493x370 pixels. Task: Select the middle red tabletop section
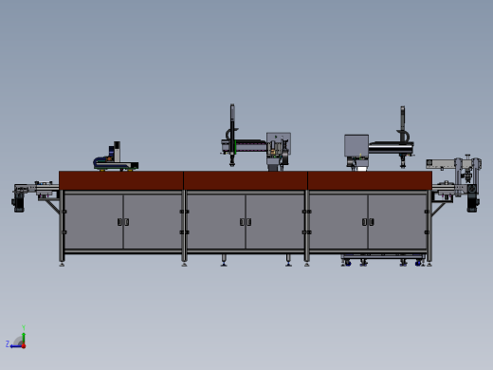246,180
